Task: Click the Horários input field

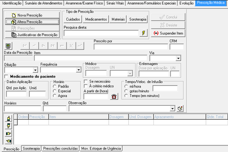Action: [23, 109]
